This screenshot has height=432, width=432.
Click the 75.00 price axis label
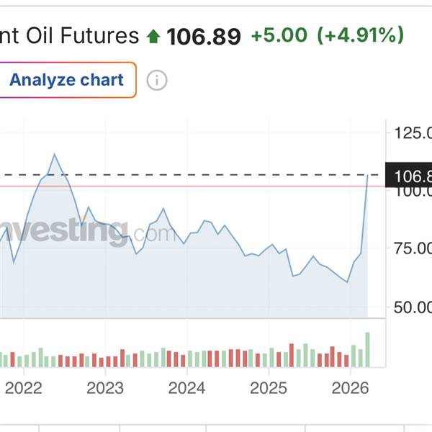point(413,249)
